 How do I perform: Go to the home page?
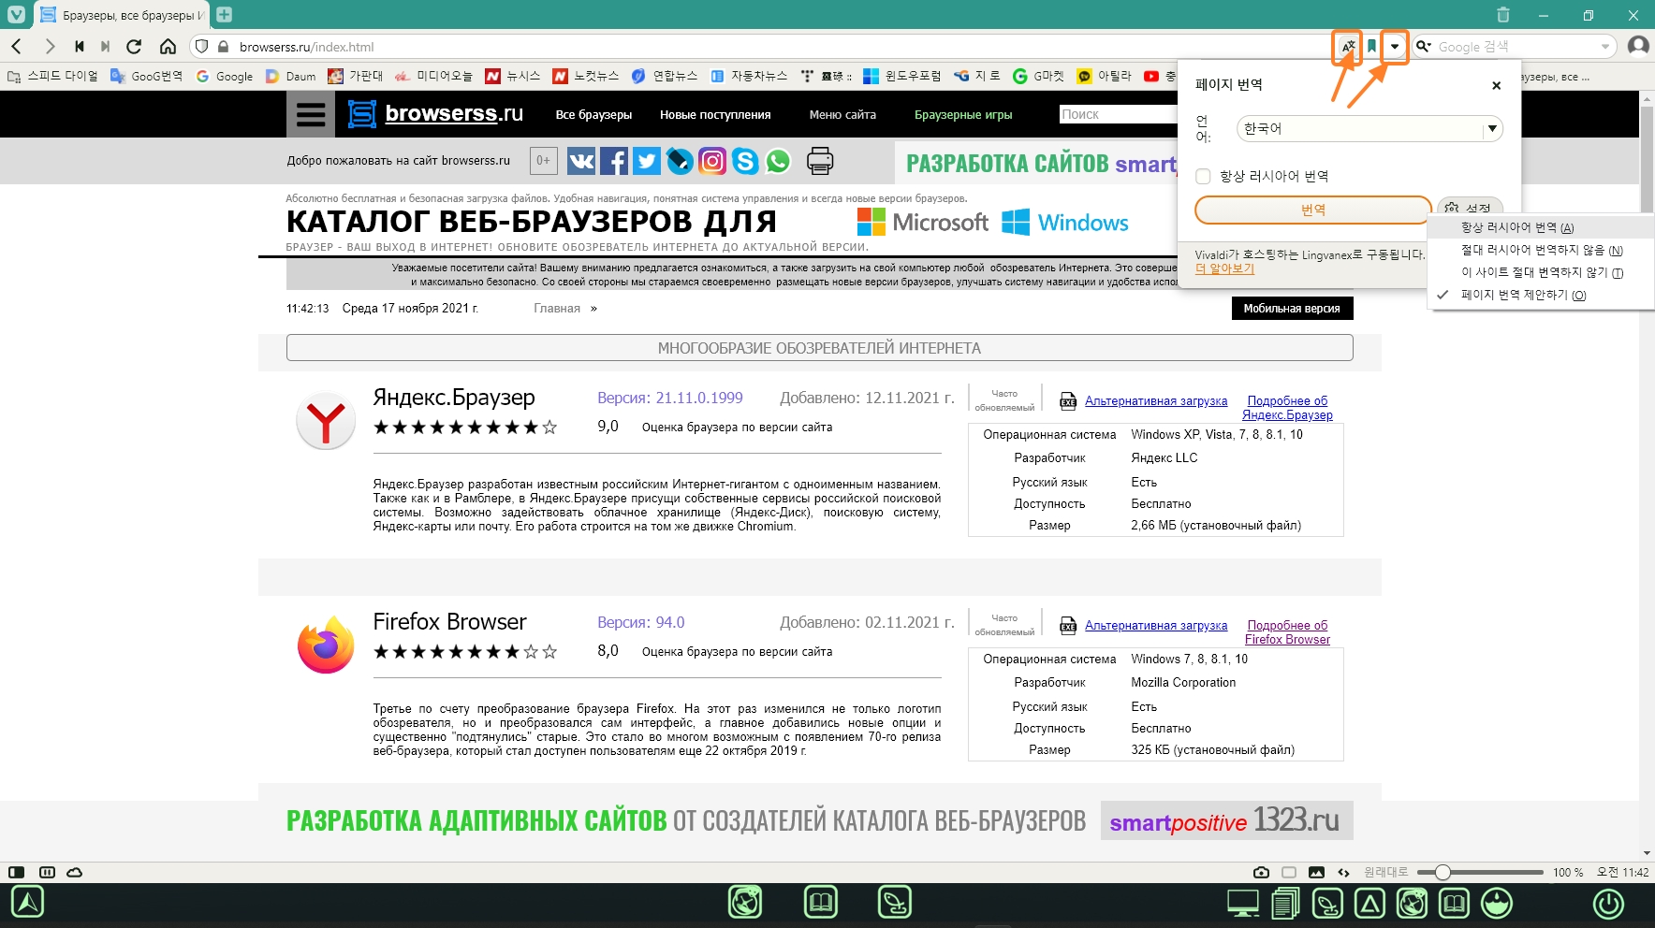(x=168, y=46)
